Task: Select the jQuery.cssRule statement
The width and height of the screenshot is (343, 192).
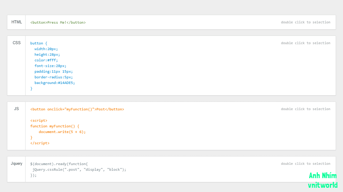Action: click(x=79, y=169)
